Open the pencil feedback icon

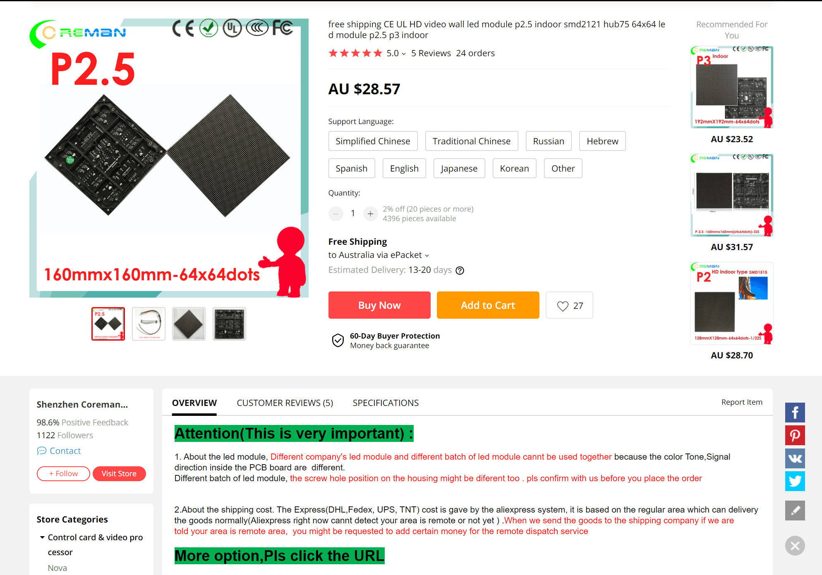coord(795,511)
